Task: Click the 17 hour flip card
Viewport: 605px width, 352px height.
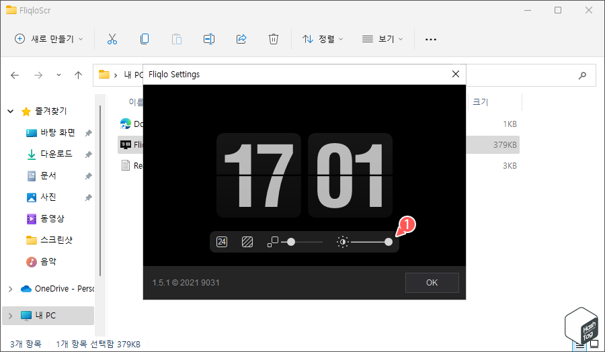Action: pos(259,175)
